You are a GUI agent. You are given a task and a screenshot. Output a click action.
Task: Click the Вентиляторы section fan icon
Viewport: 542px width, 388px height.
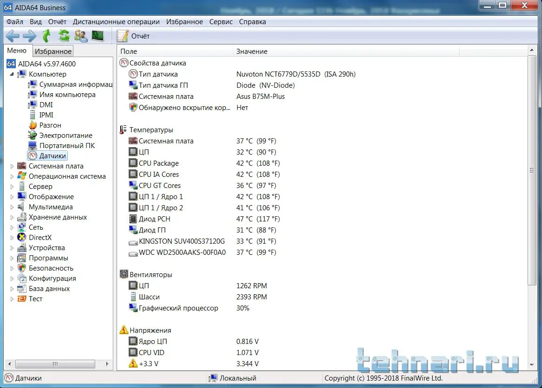pyautogui.click(x=124, y=274)
